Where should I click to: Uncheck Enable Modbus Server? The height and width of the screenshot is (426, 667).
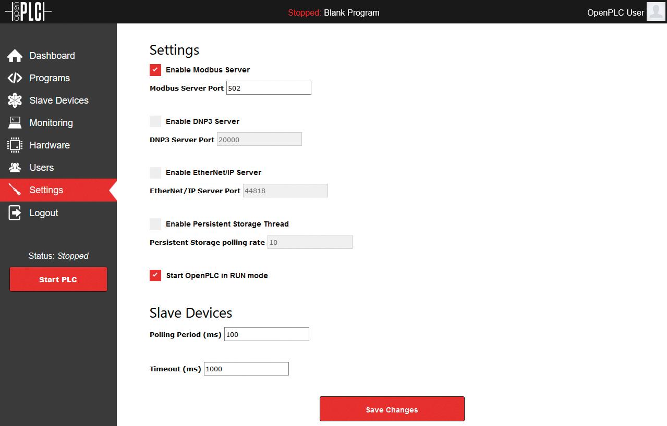pos(155,70)
